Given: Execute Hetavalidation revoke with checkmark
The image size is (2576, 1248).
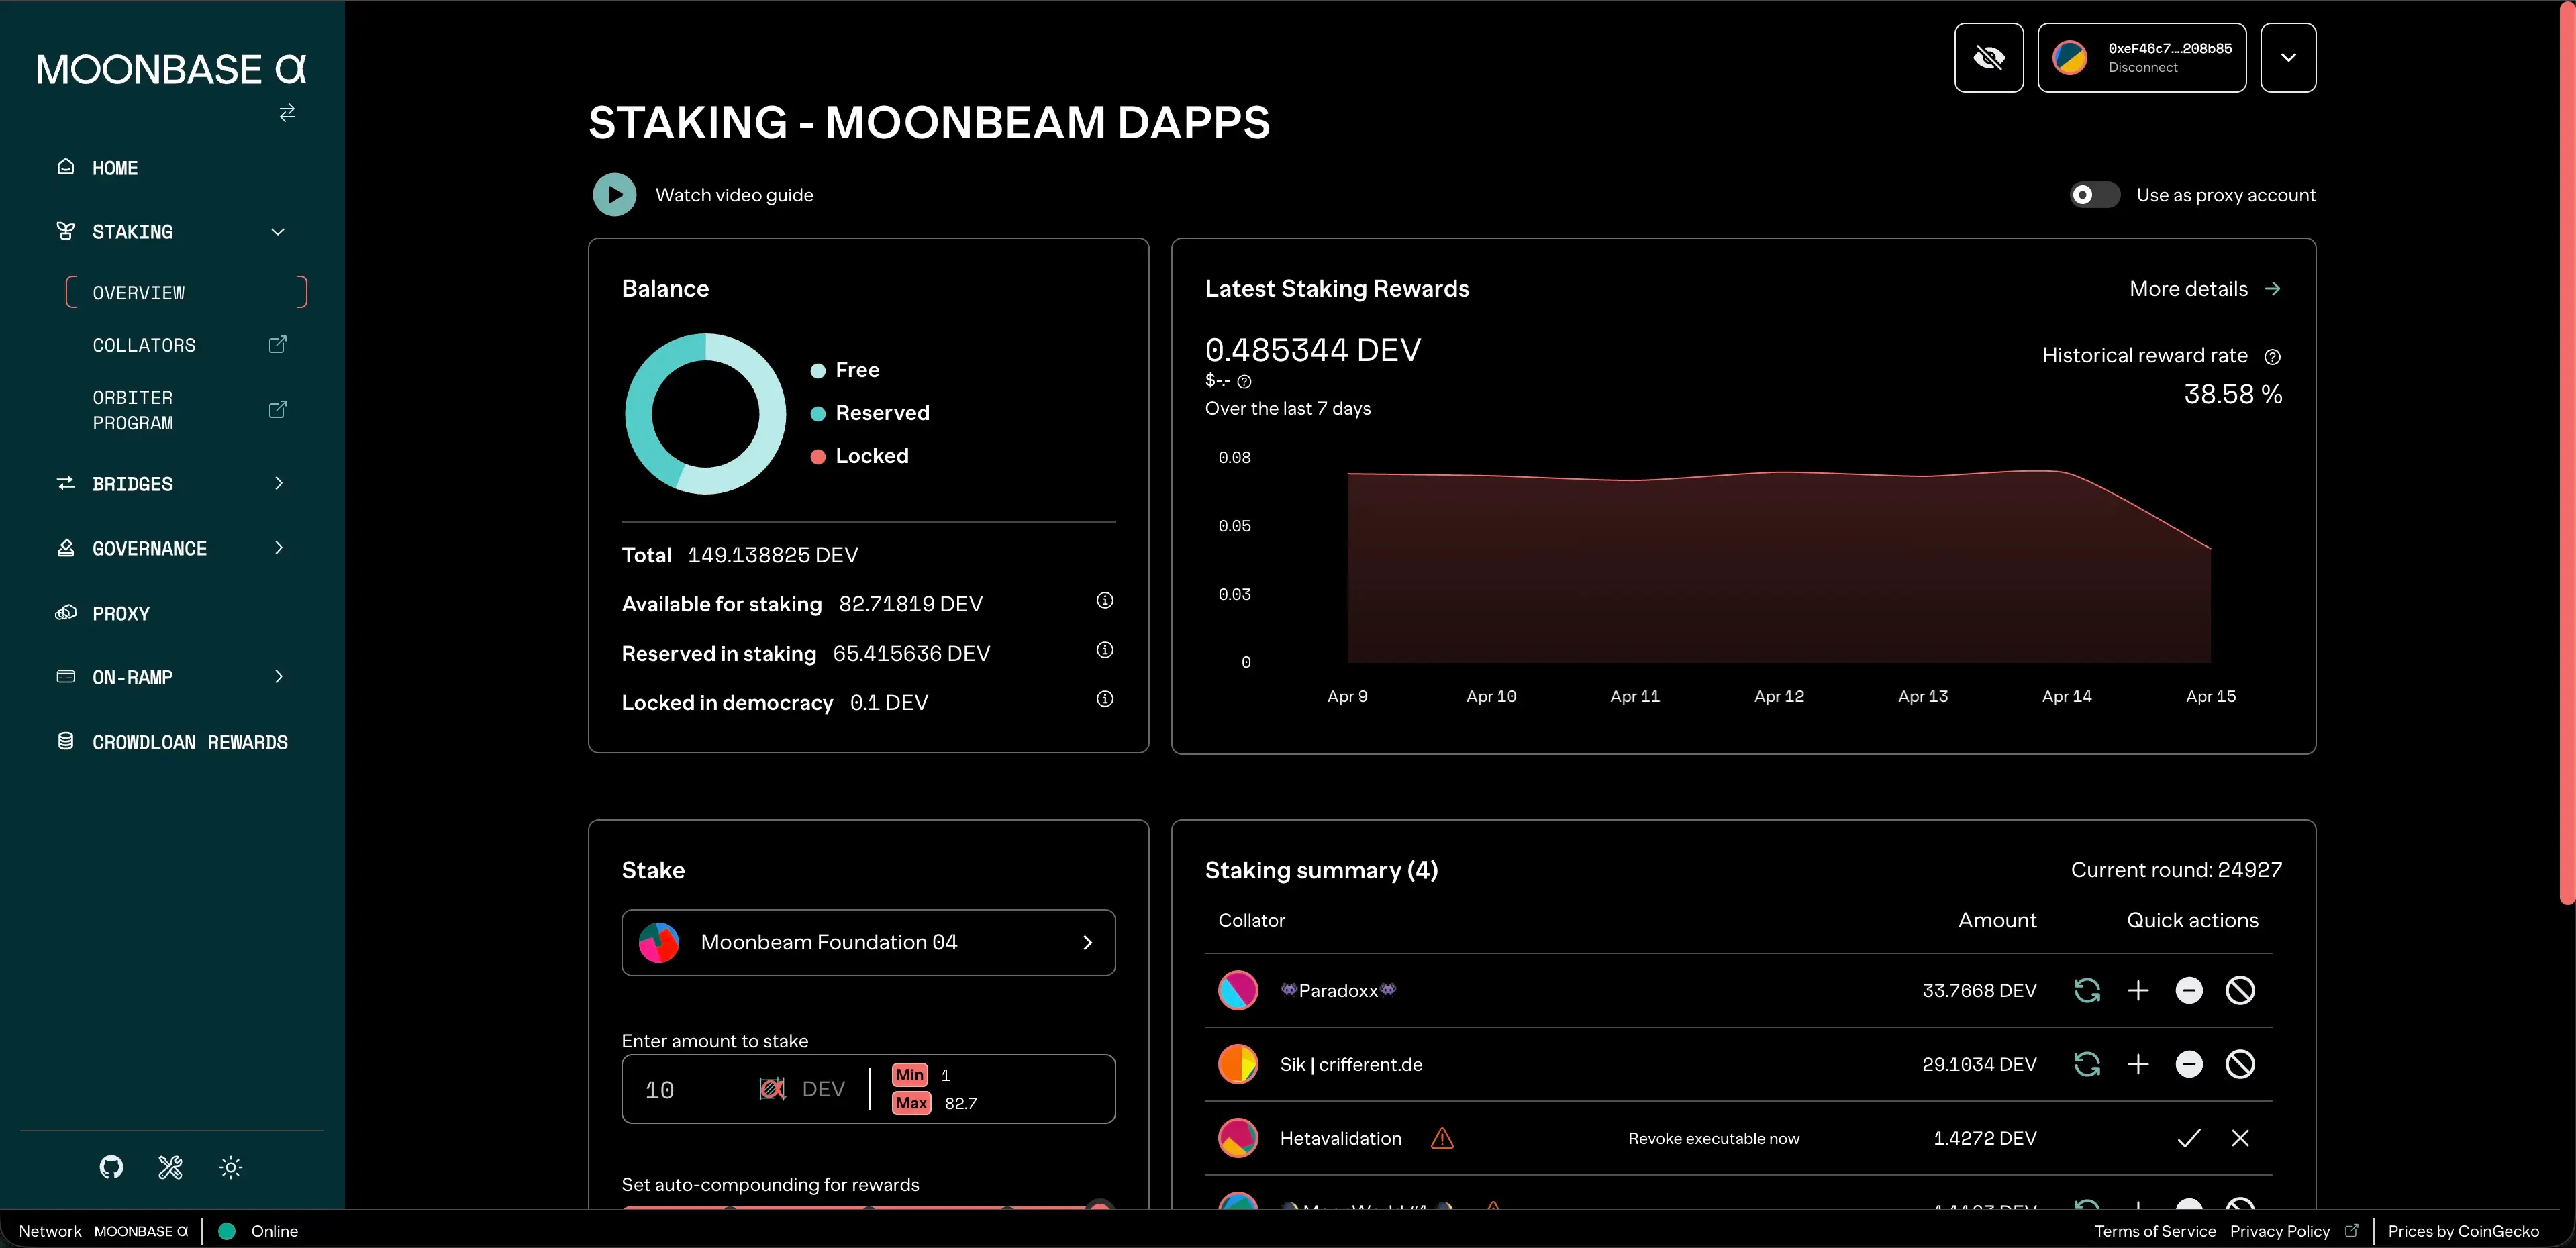Looking at the screenshot, I should click(x=2189, y=1138).
